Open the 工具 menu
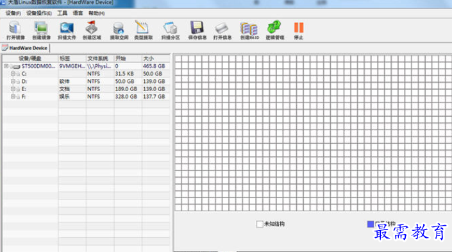The height and width of the screenshot is (252, 452). click(x=62, y=13)
